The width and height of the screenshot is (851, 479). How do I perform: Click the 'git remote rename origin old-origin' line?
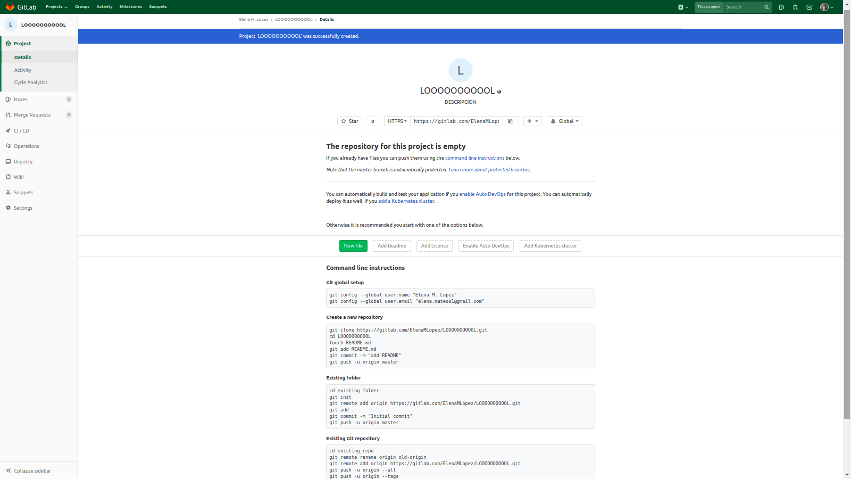378,457
